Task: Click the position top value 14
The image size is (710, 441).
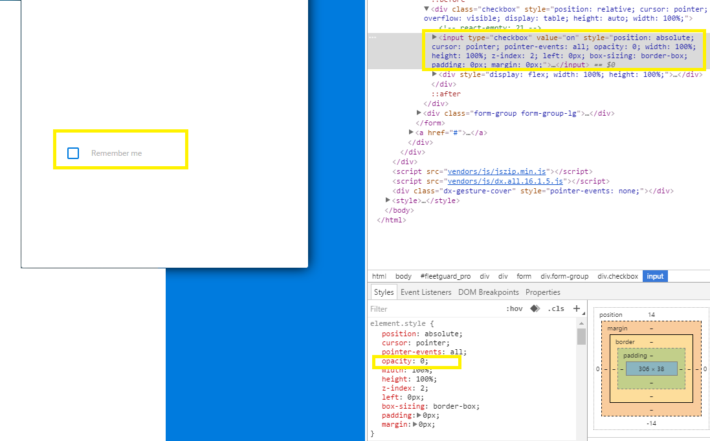Action: (x=651, y=315)
